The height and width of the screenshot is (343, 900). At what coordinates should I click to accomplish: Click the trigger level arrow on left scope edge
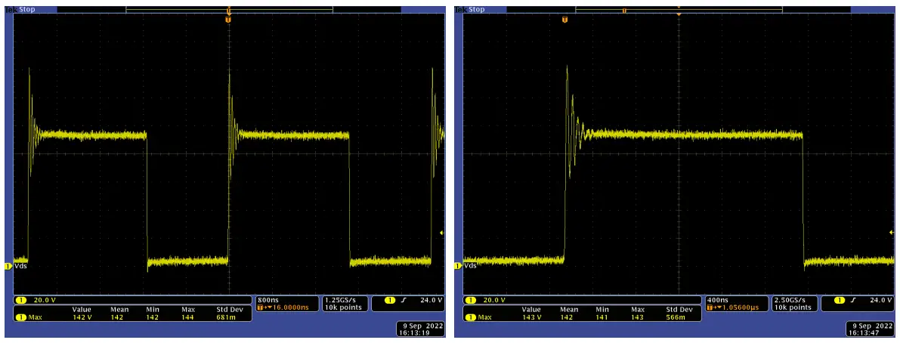441,232
